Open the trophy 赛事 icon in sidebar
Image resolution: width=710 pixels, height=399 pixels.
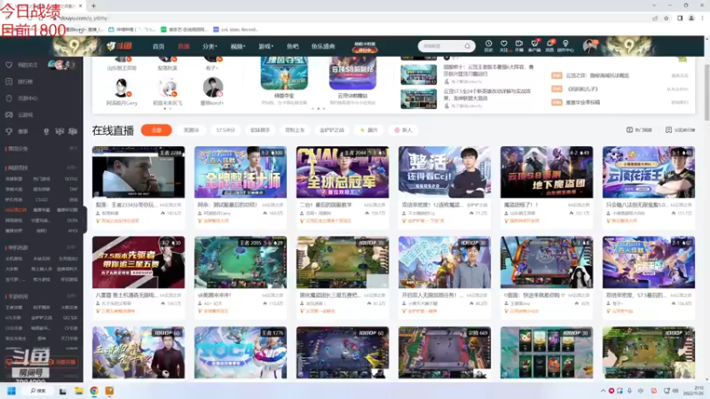tap(9, 131)
